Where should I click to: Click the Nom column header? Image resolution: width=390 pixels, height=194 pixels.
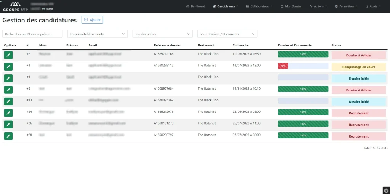[43, 45]
